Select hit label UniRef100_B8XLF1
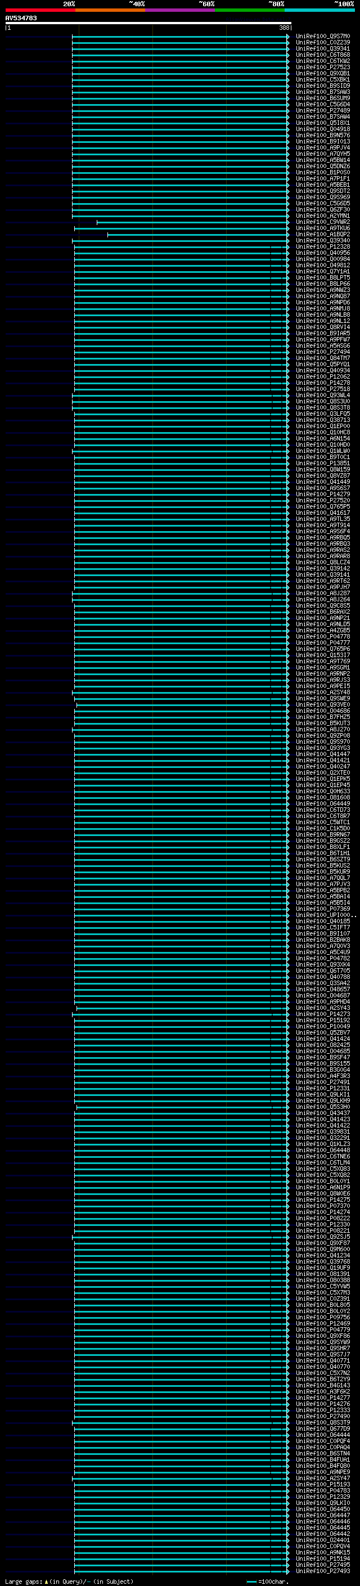This screenshot has width=360, height=1586. tap(323, 847)
